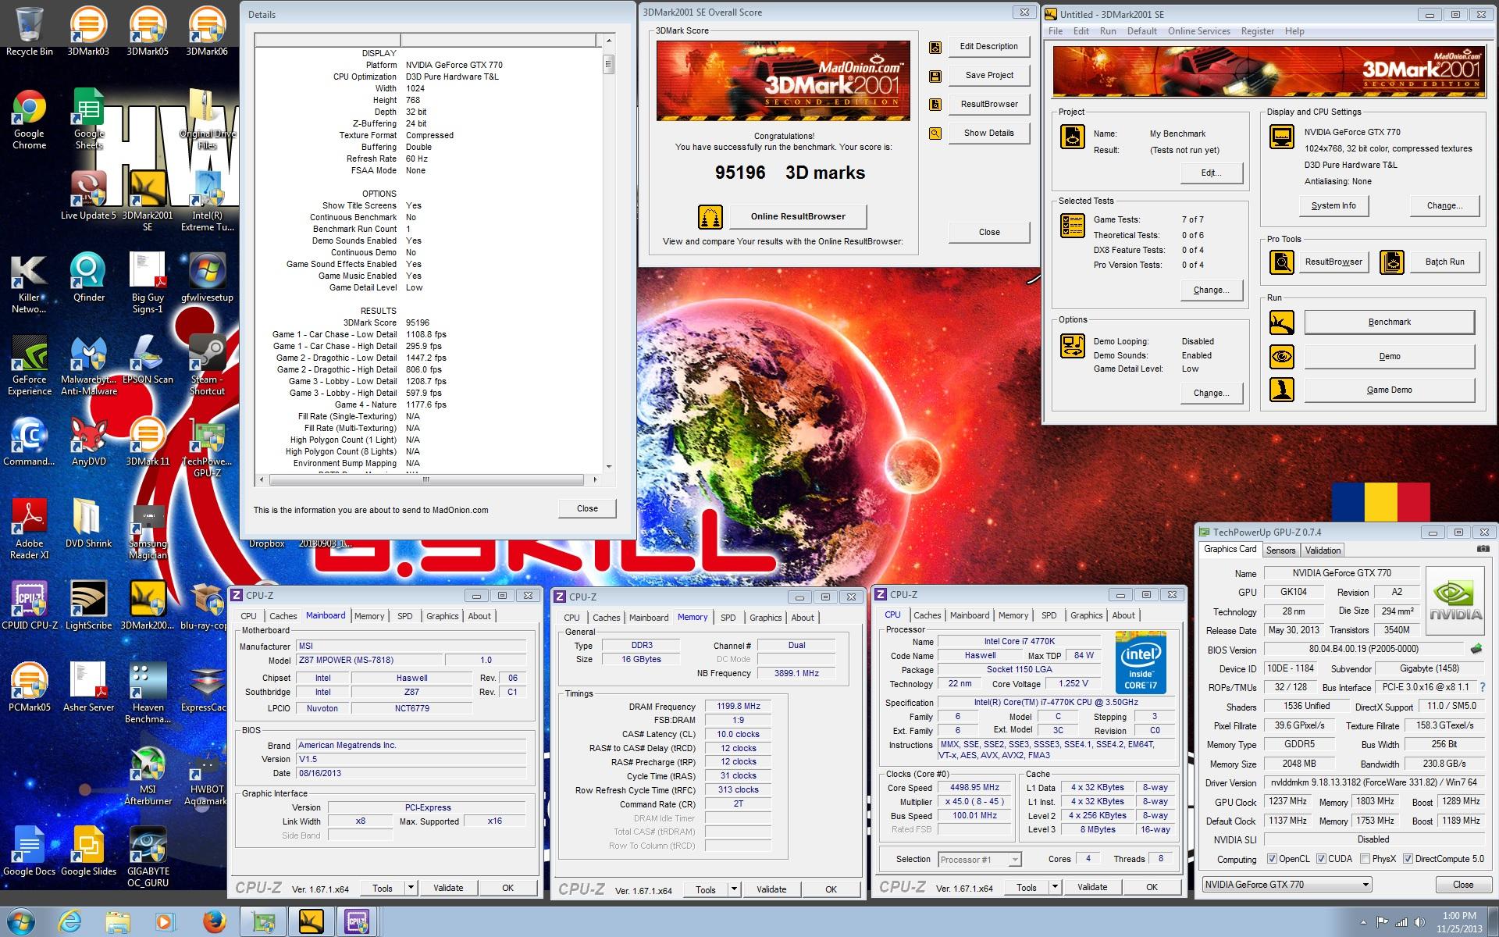The width and height of the screenshot is (1499, 937).
Task: Click the Benchmark icon in the 3DMark2001 Run section
Action: [x=1281, y=322]
